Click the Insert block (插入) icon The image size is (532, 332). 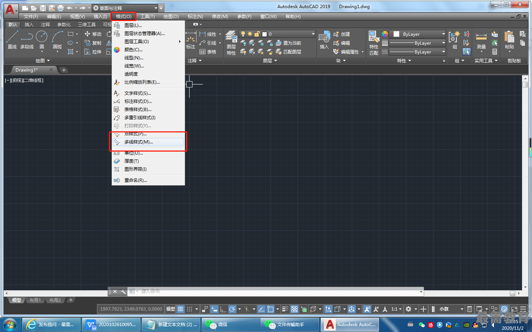pos(324,40)
